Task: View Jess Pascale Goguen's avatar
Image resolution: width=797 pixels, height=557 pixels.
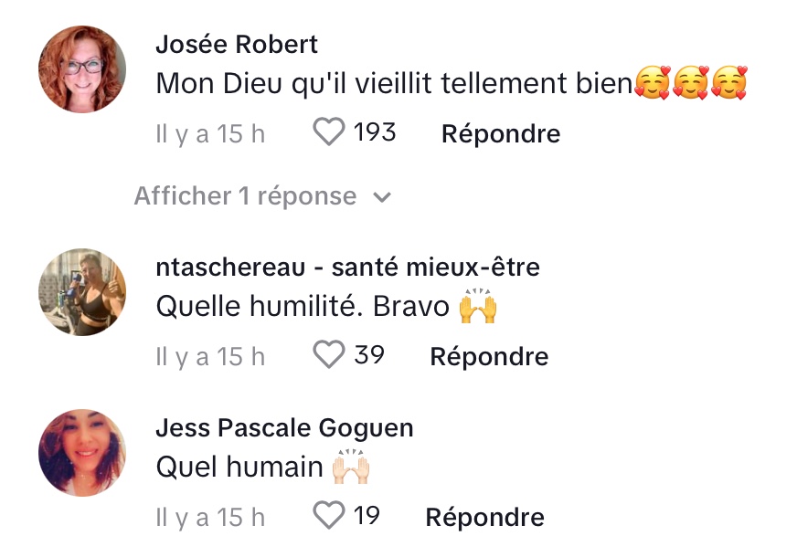Action: pyautogui.click(x=82, y=453)
